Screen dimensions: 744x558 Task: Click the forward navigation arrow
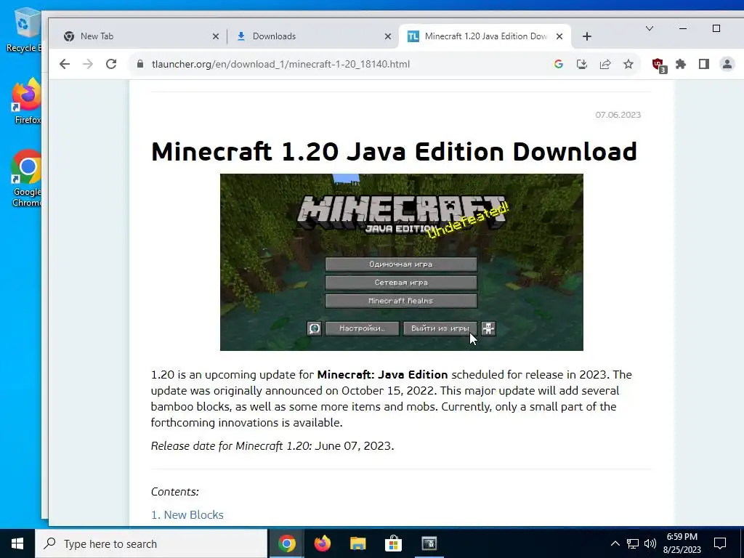tap(88, 64)
